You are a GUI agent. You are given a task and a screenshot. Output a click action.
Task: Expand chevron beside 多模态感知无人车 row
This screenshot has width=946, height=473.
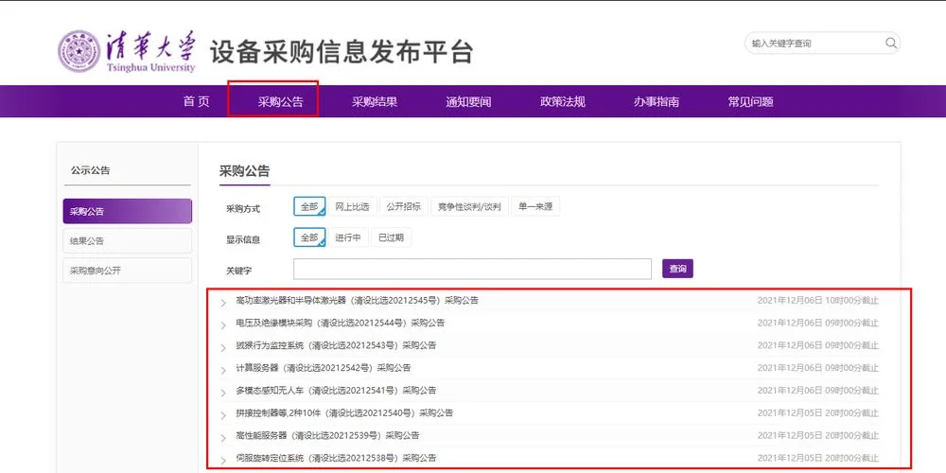(x=223, y=394)
